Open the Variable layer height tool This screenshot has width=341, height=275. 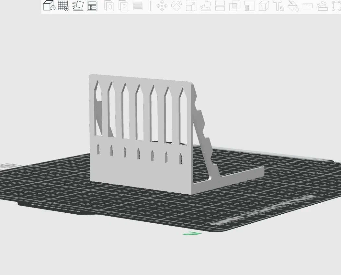tap(138, 6)
